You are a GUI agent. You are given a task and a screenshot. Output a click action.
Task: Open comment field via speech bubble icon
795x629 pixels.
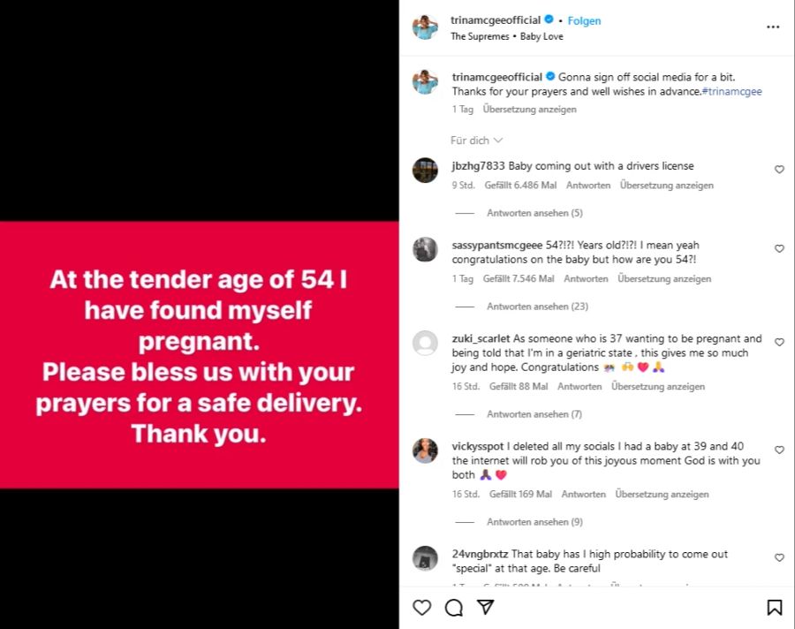click(x=454, y=607)
